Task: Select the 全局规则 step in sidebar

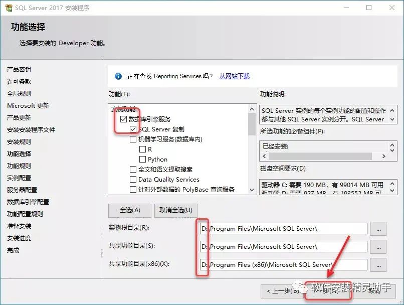Action: tap(19, 94)
